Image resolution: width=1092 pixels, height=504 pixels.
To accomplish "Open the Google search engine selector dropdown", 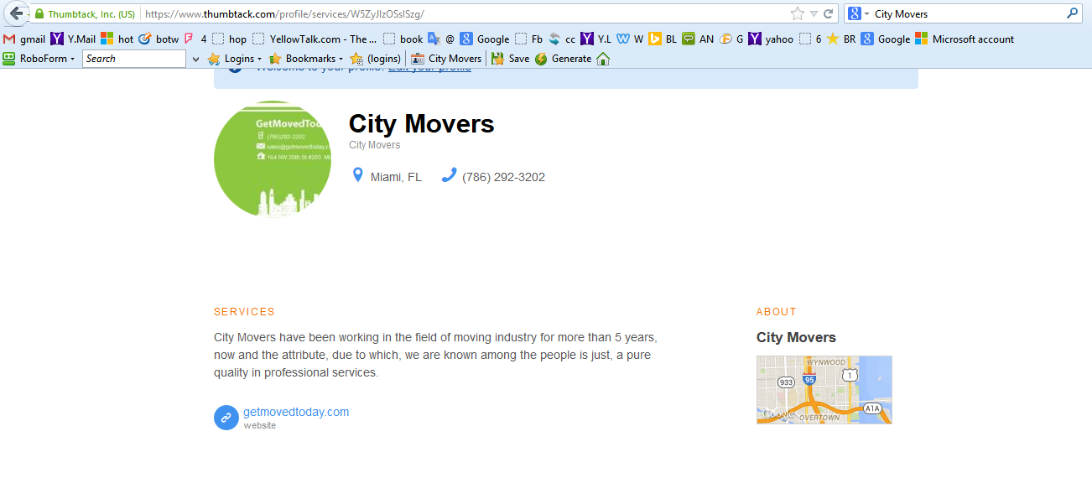I will (x=858, y=13).
